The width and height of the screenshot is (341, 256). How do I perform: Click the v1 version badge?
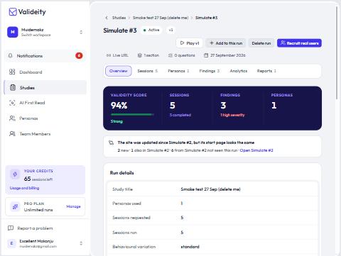click(170, 30)
